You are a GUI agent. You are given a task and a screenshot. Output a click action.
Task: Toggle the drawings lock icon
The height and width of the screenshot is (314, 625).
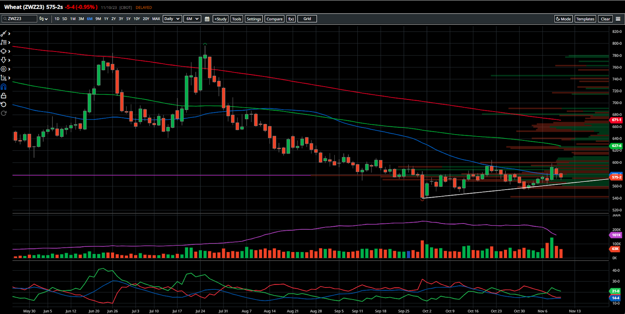click(x=4, y=96)
